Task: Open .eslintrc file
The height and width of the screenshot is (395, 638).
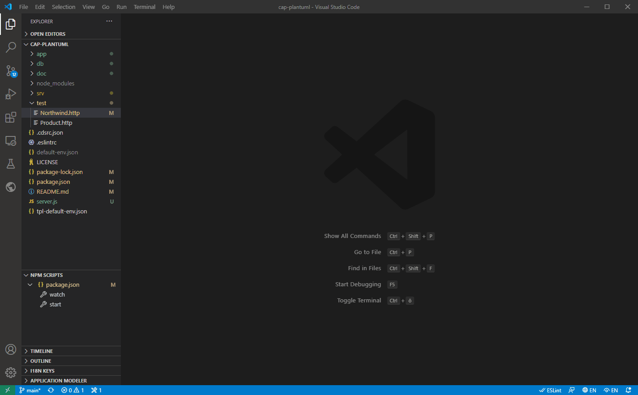Action: coord(71,142)
